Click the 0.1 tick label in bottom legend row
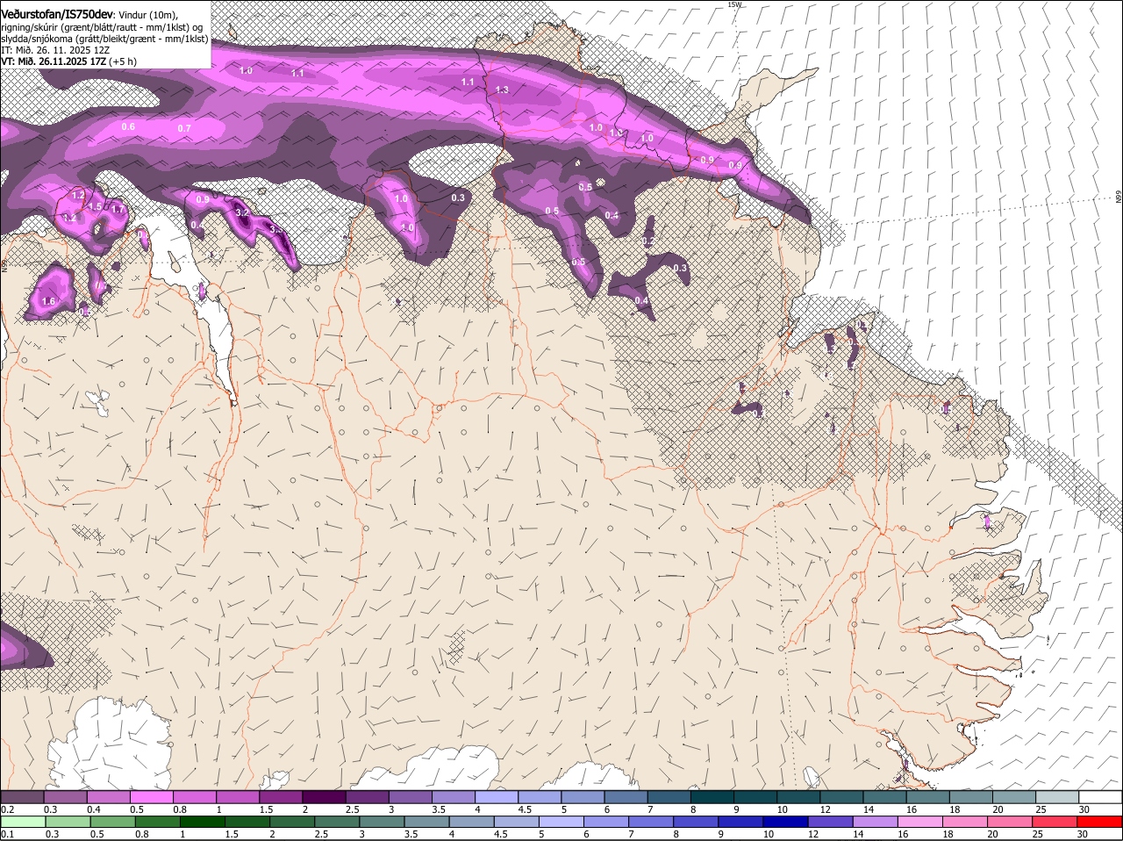This screenshot has height=841, width=1123. tap(7, 834)
